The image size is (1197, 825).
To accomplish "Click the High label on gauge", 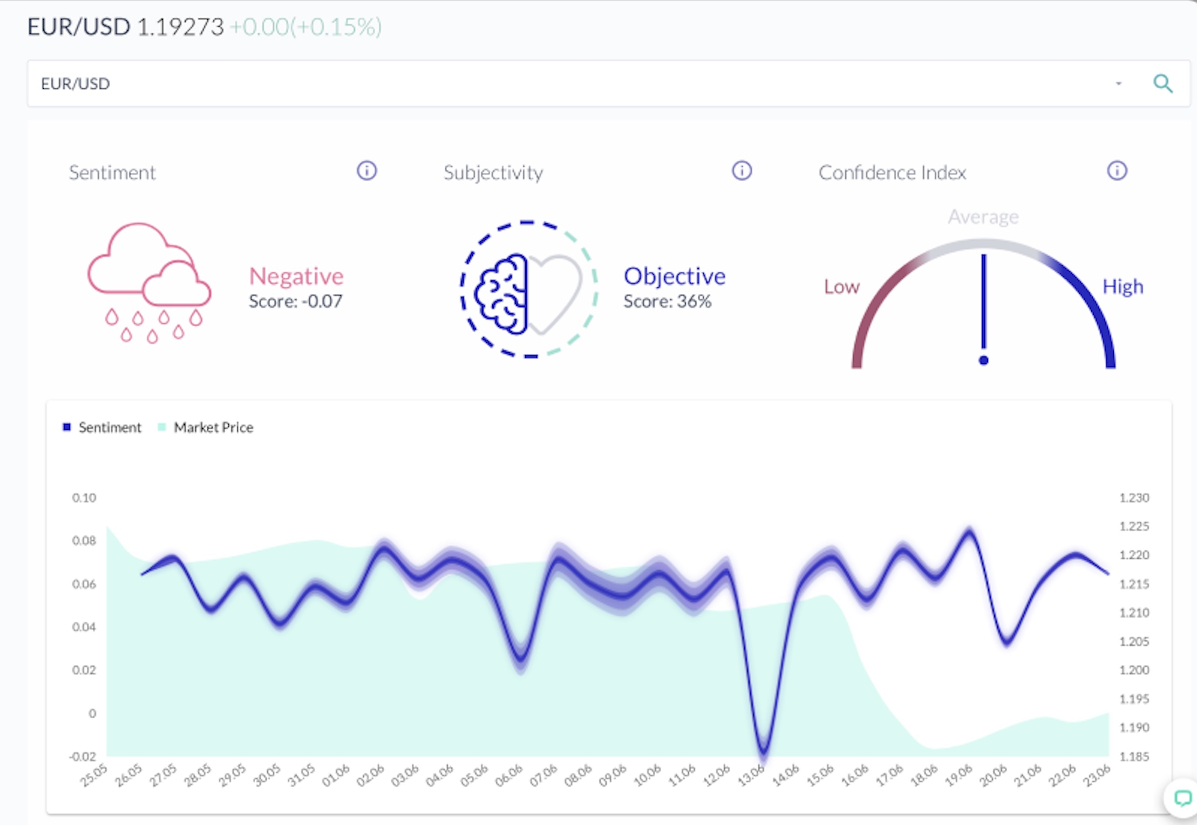I will click(x=1123, y=287).
